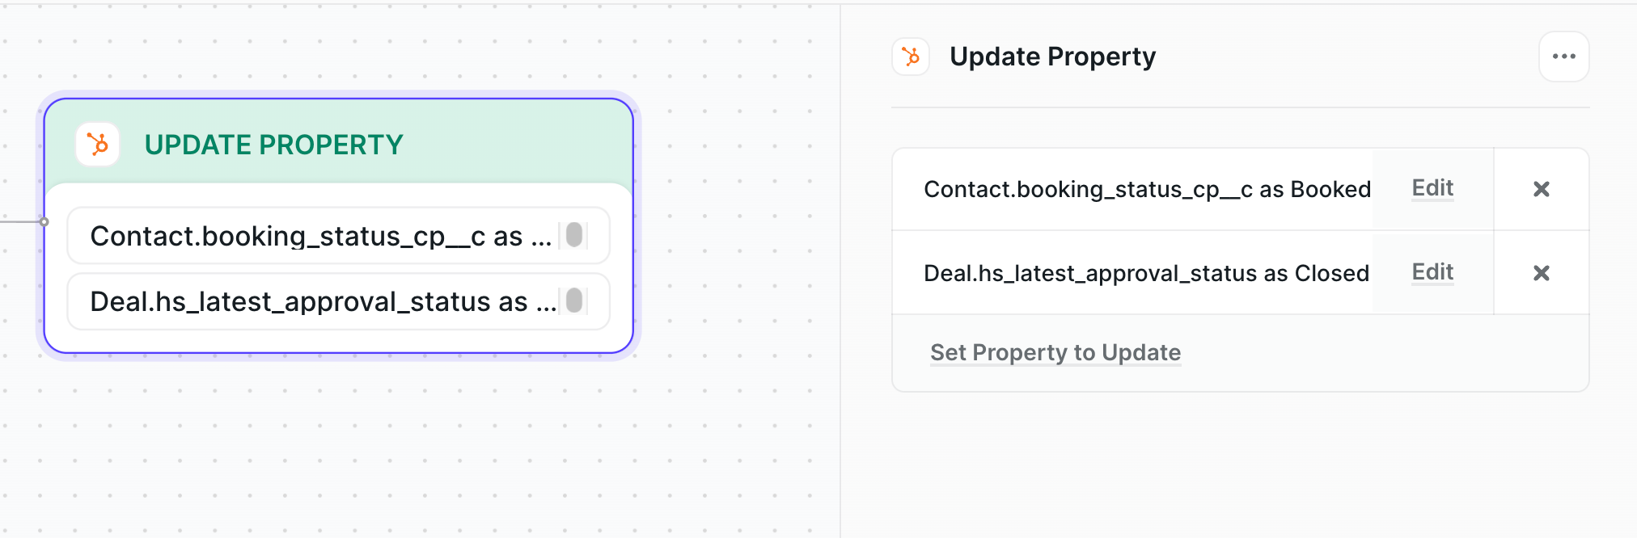The height and width of the screenshot is (538, 1637).
Task: Edit the Deal.hs_latest_approval_status as Closed property
Action: [x=1432, y=272]
